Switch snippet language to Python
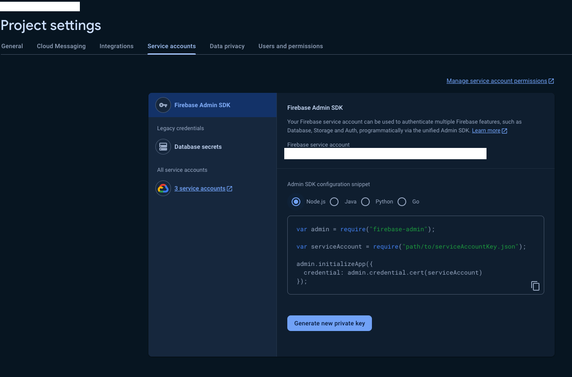This screenshot has height=377, width=572. pyautogui.click(x=365, y=201)
